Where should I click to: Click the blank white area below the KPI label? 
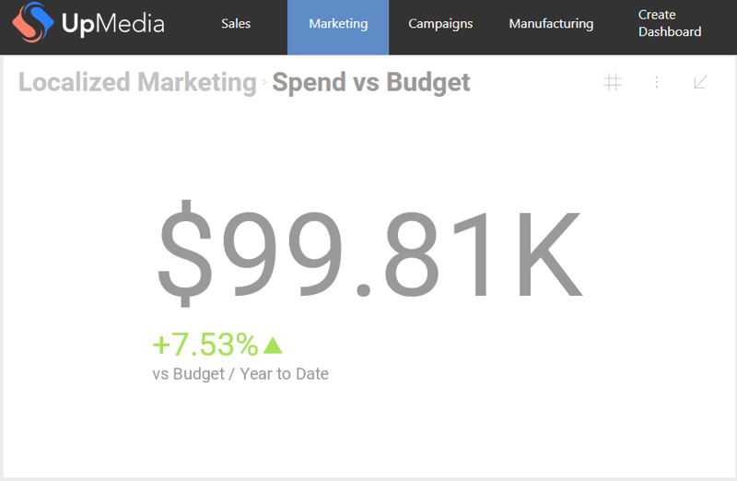pos(368,433)
